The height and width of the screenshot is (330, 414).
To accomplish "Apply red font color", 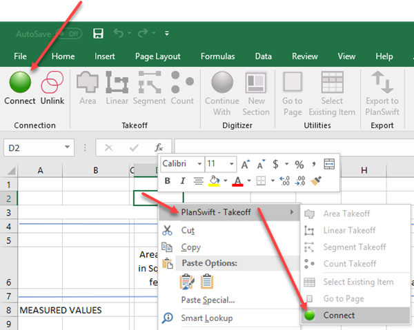I will pos(237,181).
